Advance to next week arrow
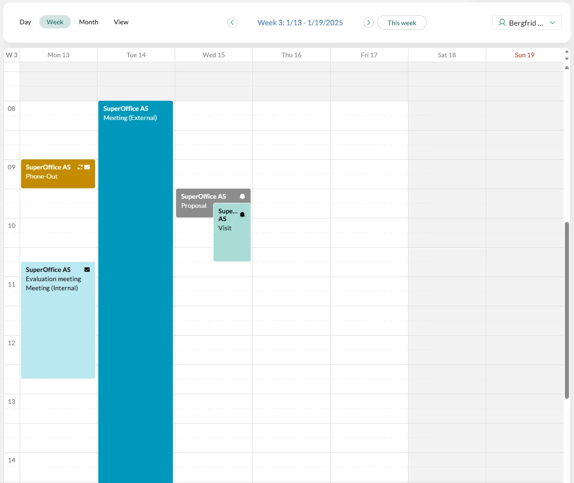This screenshot has width=574, height=483. click(x=368, y=22)
